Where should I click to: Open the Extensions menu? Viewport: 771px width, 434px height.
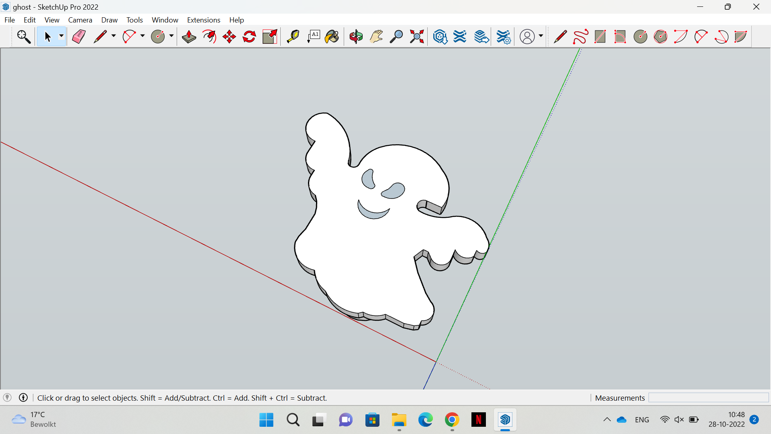[x=204, y=20]
